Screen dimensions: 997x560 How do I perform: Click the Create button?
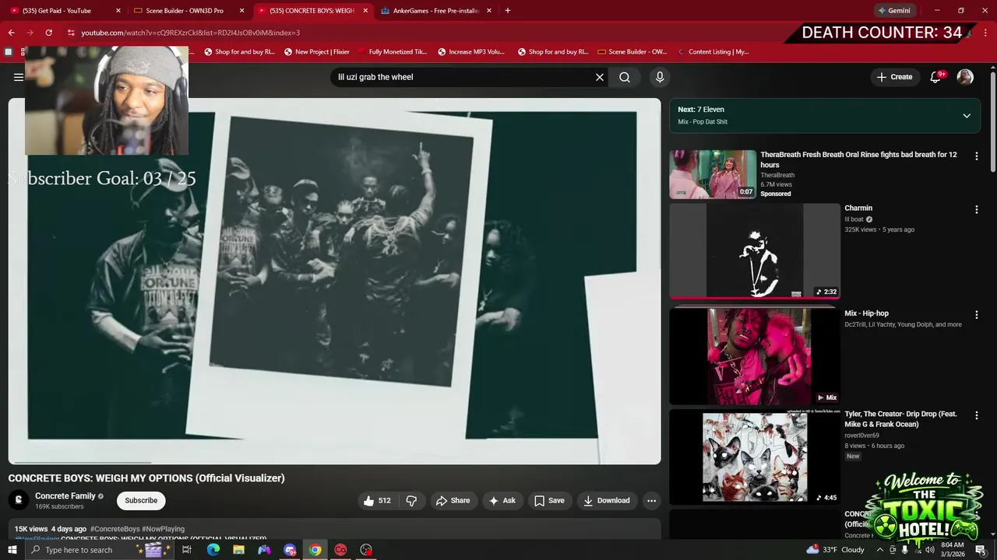click(x=894, y=77)
